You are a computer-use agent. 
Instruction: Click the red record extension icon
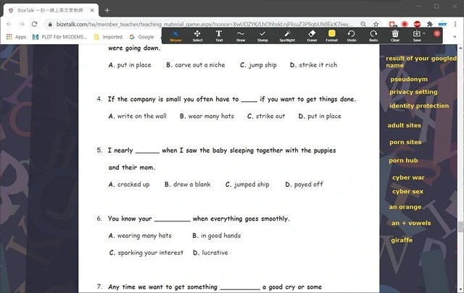(x=405, y=24)
